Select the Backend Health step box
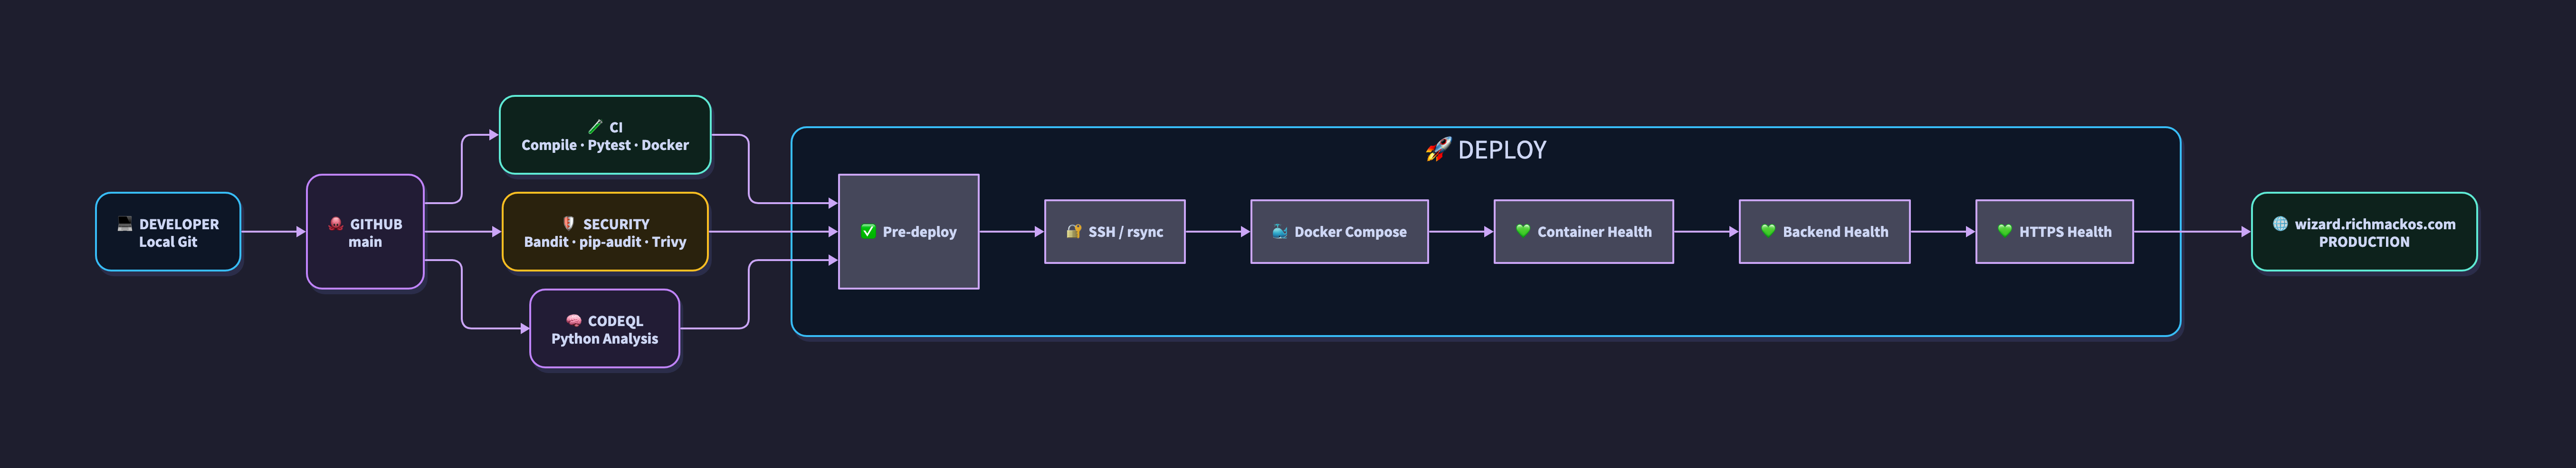The width and height of the screenshot is (2576, 468). point(1824,231)
